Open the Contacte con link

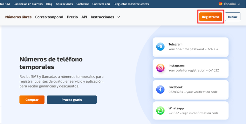(101, 4)
